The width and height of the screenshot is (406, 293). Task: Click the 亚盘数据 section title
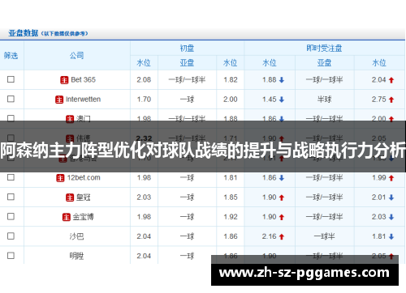pyautogui.click(x=24, y=33)
